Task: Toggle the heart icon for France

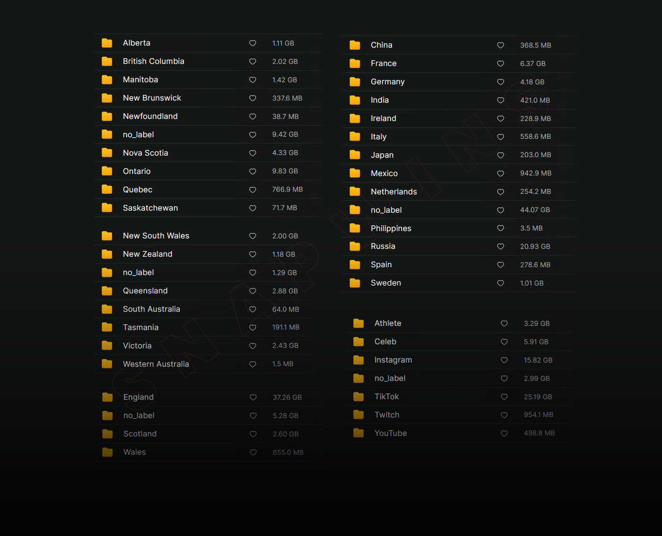Action: [501, 63]
